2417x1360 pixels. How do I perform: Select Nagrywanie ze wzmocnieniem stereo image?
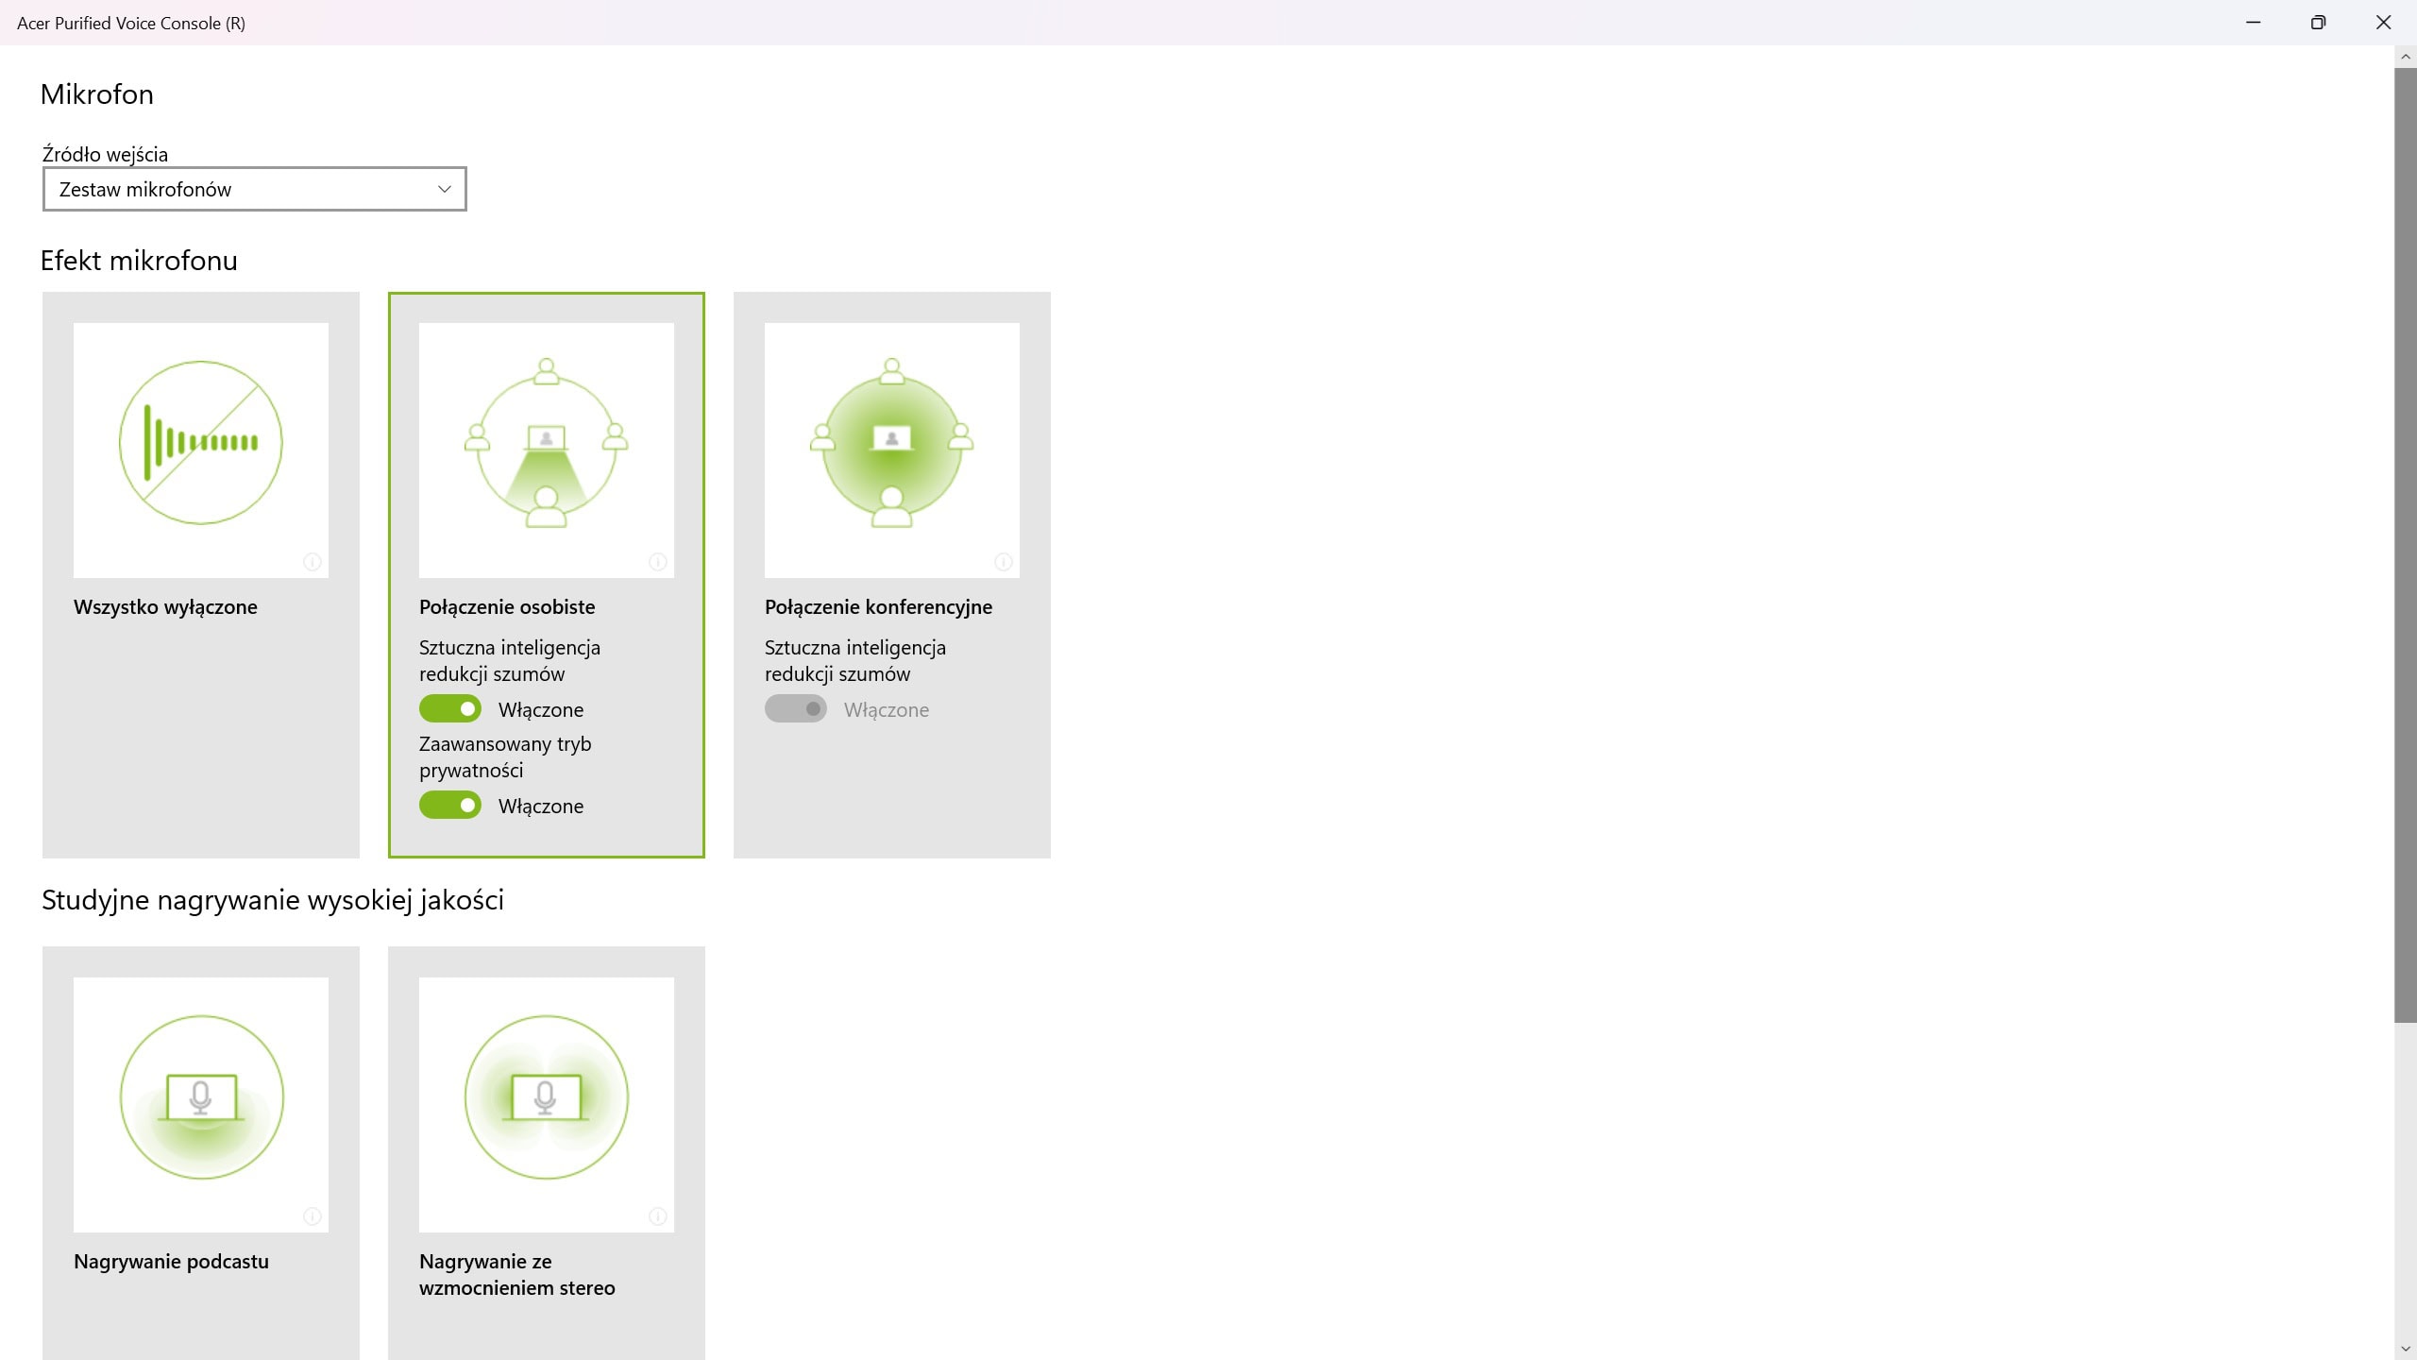click(x=547, y=1105)
